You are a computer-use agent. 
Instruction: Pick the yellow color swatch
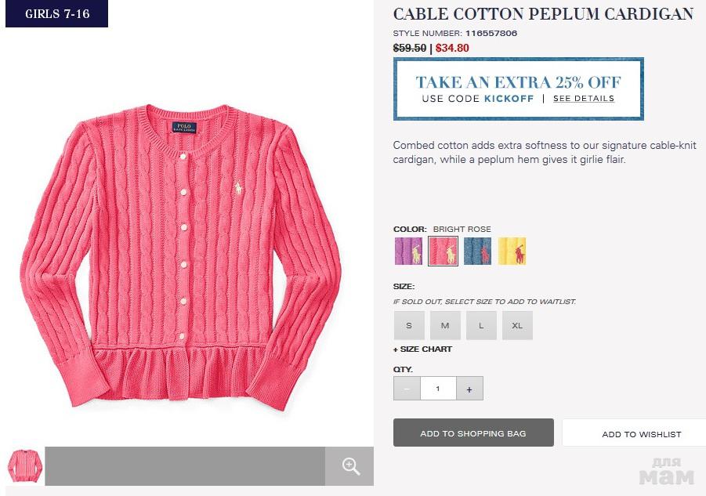click(512, 252)
